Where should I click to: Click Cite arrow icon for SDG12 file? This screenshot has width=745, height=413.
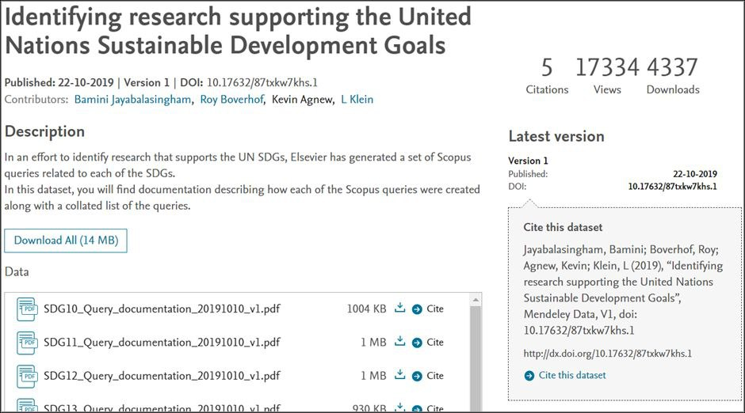click(418, 376)
